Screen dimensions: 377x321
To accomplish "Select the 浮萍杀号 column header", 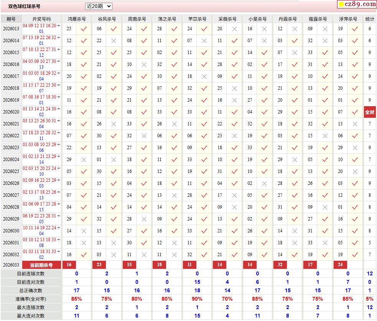I will [x=348, y=19].
